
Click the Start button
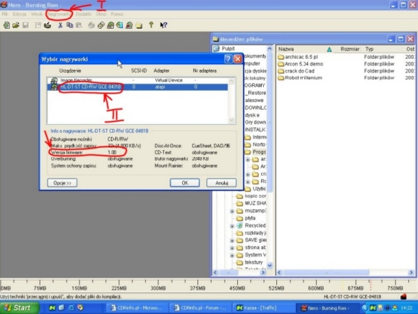coord(19,308)
